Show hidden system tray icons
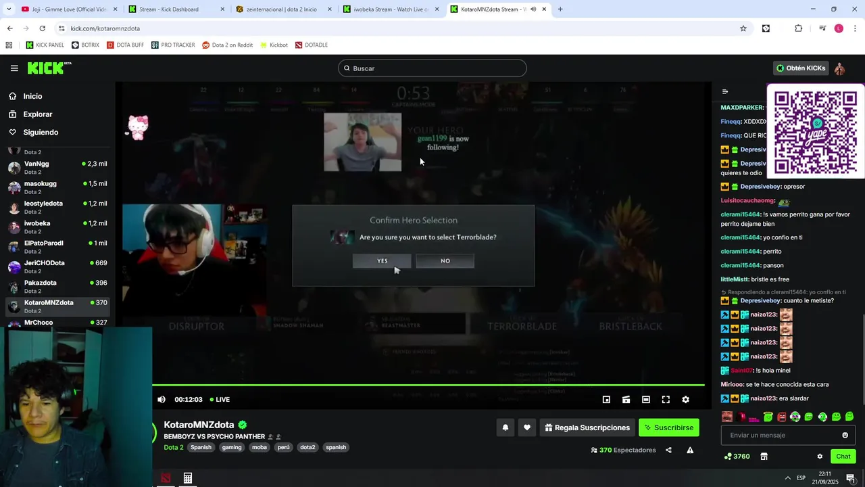This screenshot has width=865, height=487. 787,478
